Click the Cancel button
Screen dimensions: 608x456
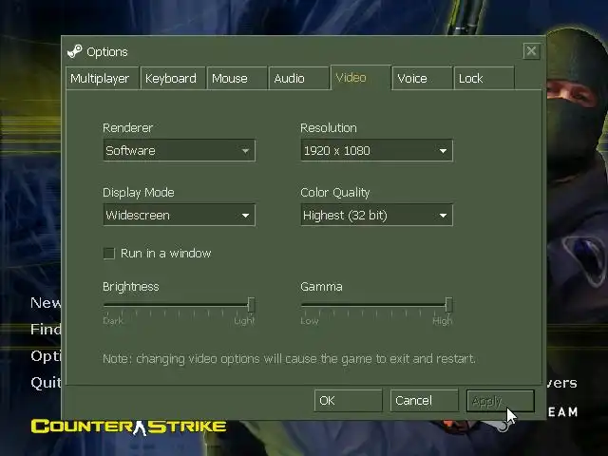click(x=425, y=401)
